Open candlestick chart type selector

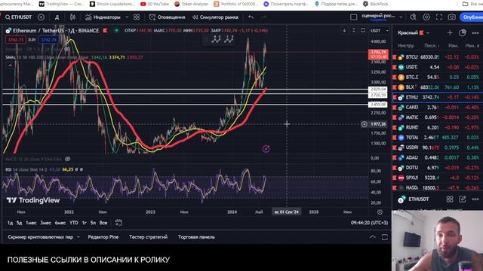[x=72, y=17]
